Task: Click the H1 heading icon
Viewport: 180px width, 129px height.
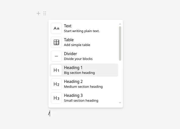Action: point(56,70)
